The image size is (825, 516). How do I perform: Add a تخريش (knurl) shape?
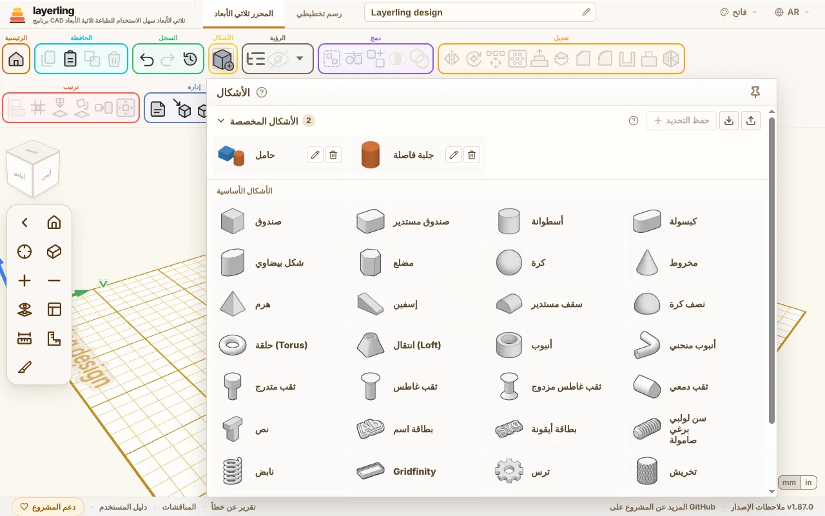pos(694,472)
